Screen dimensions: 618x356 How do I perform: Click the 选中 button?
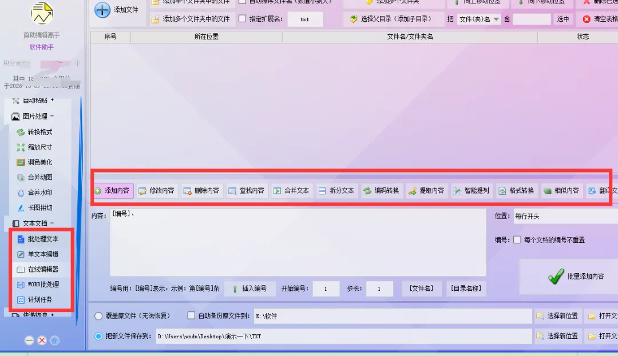[563, 19]
